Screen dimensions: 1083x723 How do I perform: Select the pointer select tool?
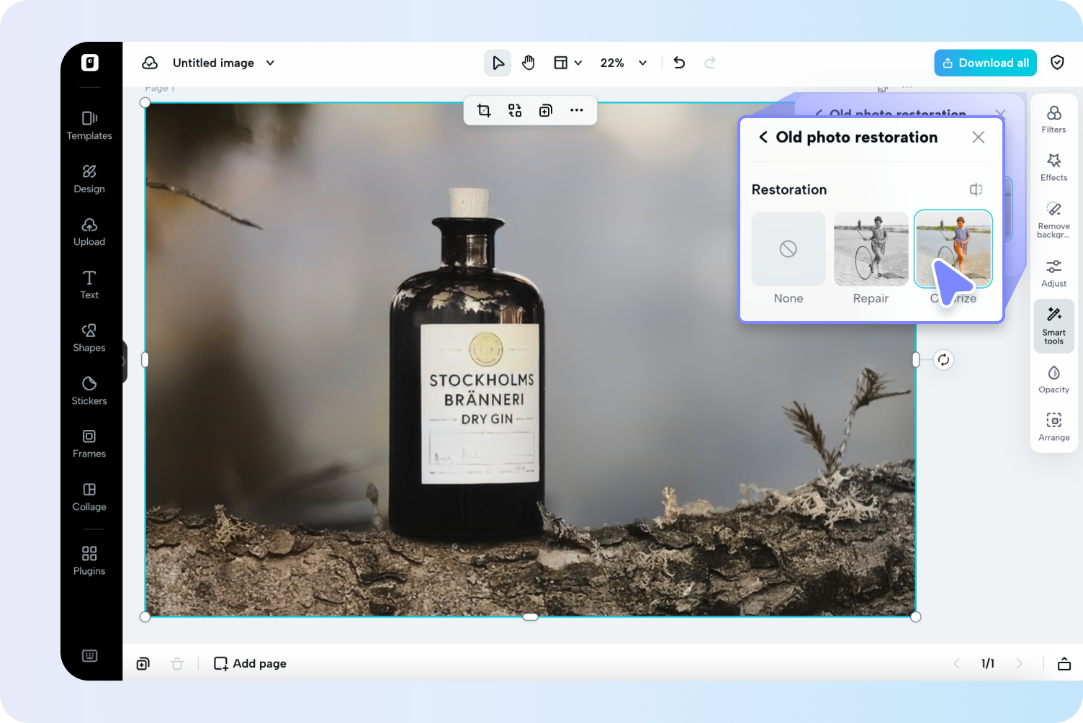(x=498, y=63)
